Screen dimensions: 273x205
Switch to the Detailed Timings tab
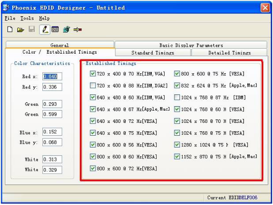pos(229,53)
